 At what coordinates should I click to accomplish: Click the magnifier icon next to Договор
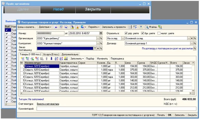(195, 43)
